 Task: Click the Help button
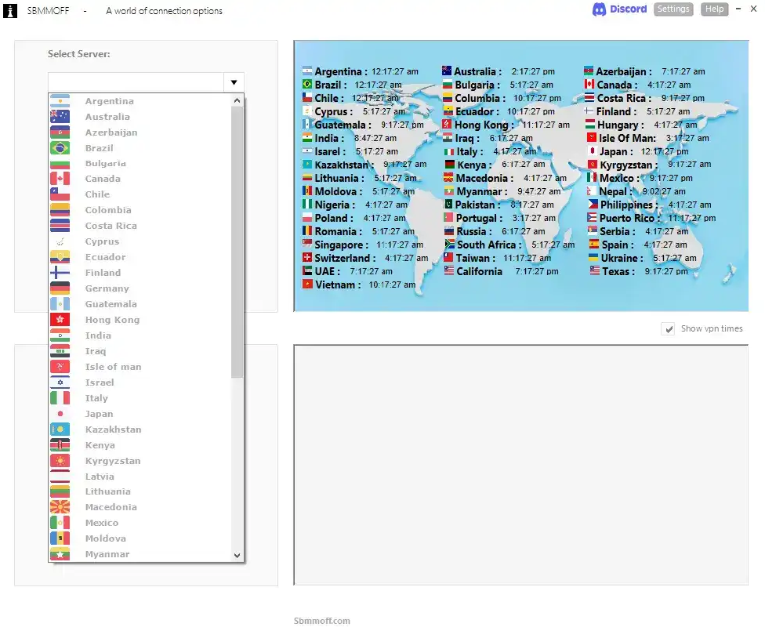tap(714, 9)
